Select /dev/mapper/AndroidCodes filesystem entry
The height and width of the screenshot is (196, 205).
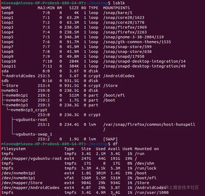coord(30,187)
